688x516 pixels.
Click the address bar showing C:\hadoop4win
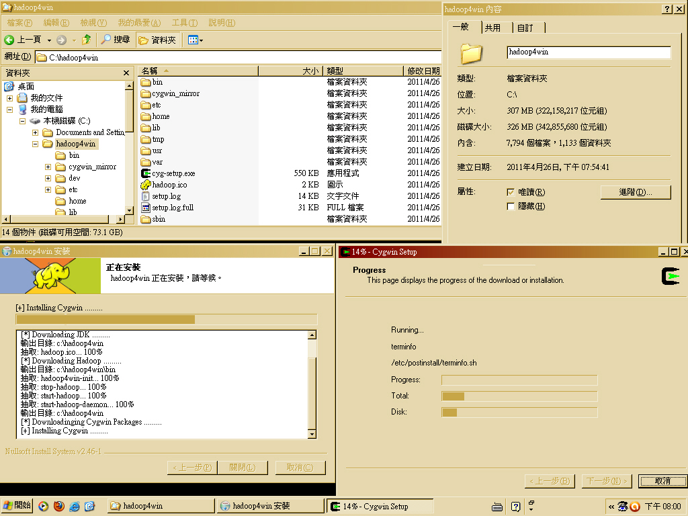click(239, 58)
